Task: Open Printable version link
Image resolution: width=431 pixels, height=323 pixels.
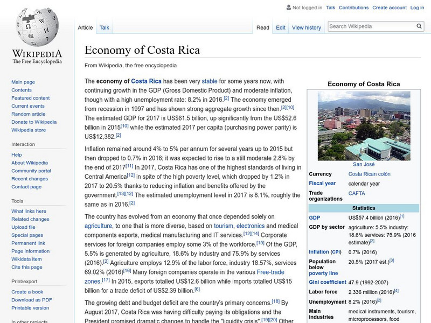Action: pos(30,307)
